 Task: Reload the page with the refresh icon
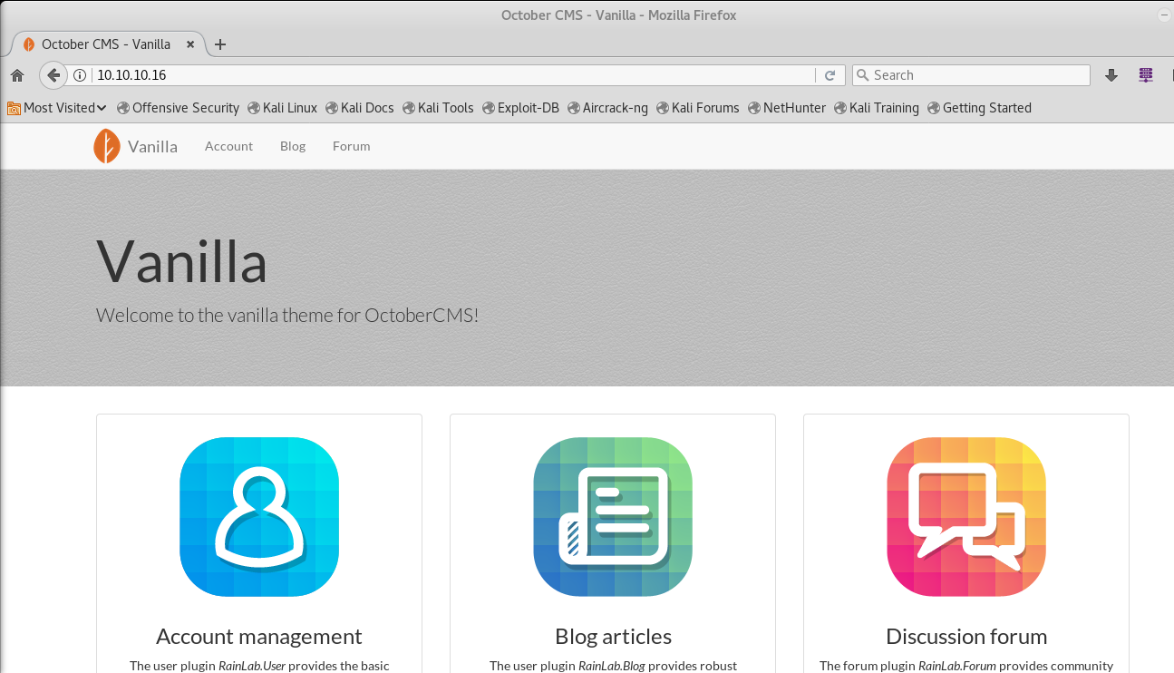click(830, 75)
